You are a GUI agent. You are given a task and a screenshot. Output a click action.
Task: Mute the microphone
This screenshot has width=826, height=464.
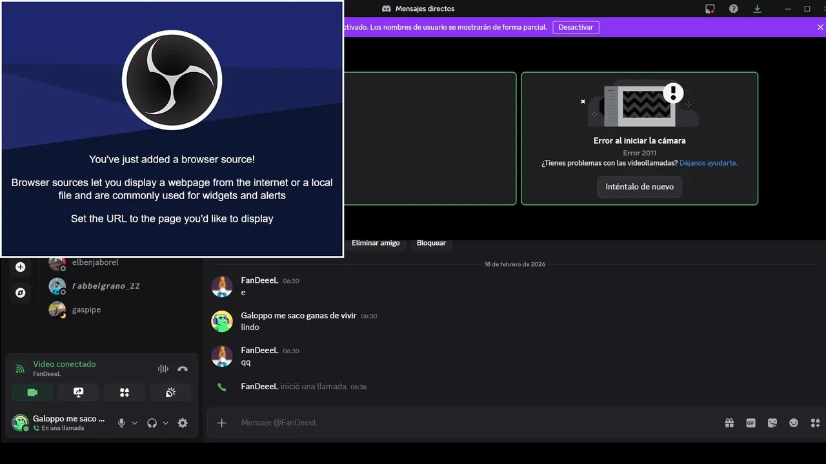coord(121,423)
